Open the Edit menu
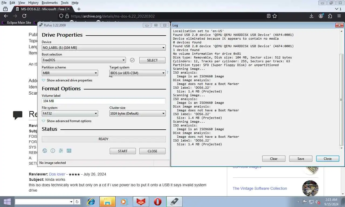 pos(12,3)
